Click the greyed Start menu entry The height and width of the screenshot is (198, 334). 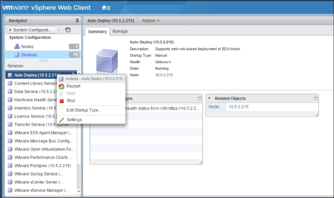point(92,93)
